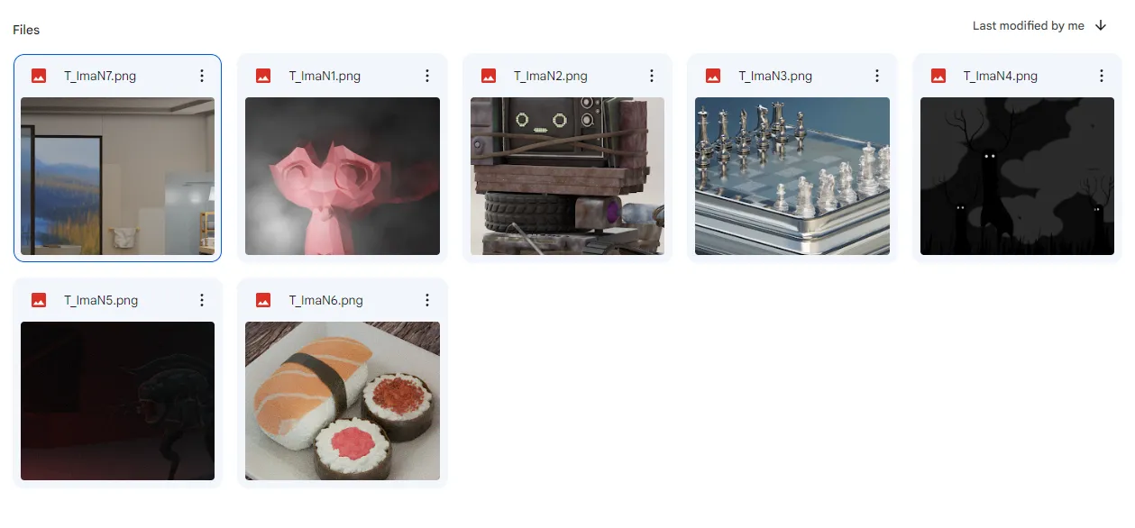Reverse sort direction with the arrow icon
Screen dimensions: 1135x528
click(x=1101, y=26)
